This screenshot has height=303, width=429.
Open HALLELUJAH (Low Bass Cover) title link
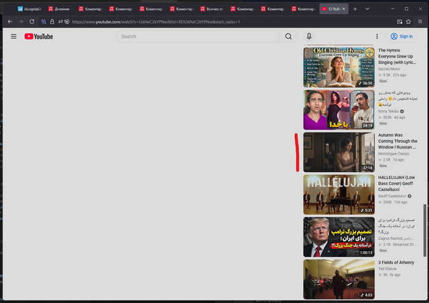396,183
